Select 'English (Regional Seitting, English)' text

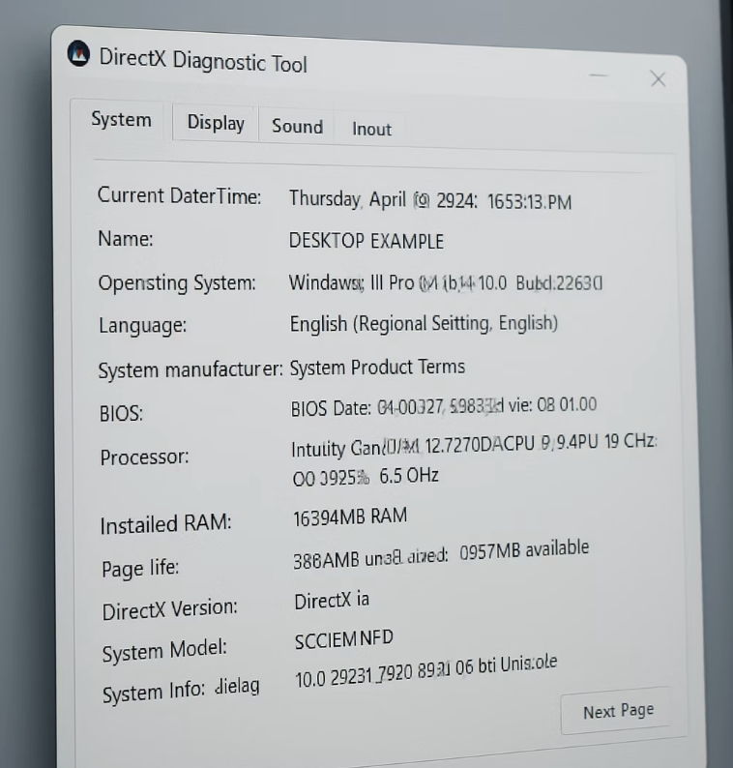click(x=424, y=324)
